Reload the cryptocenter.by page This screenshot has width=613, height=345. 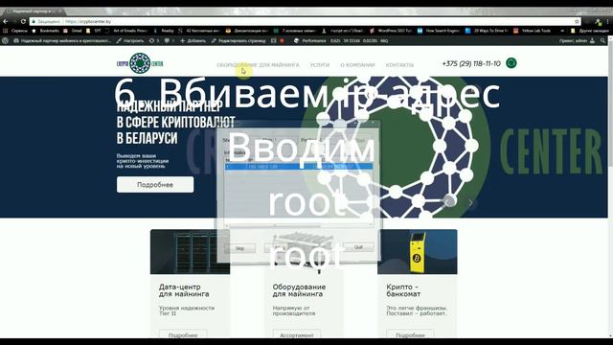point(23,21)
